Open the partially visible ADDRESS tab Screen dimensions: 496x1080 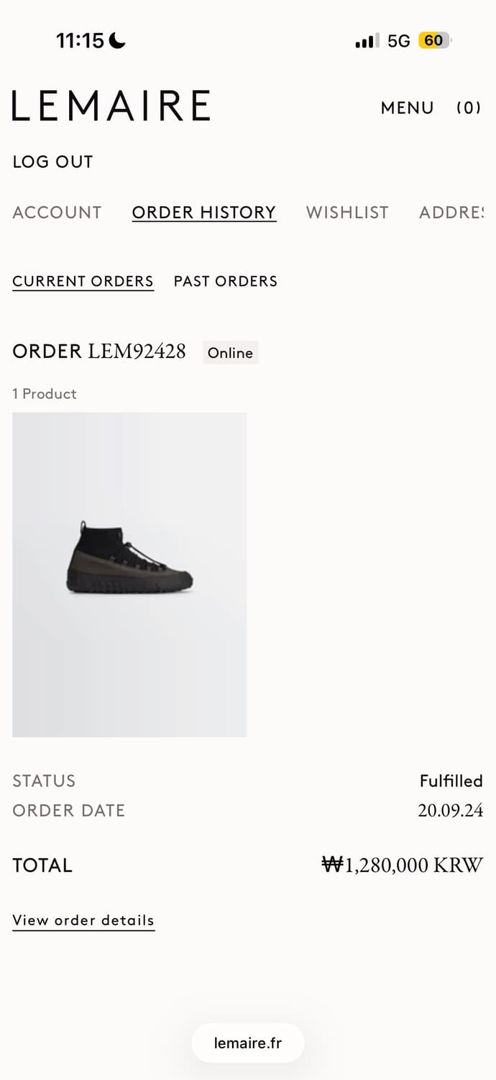tap(451, 212)
